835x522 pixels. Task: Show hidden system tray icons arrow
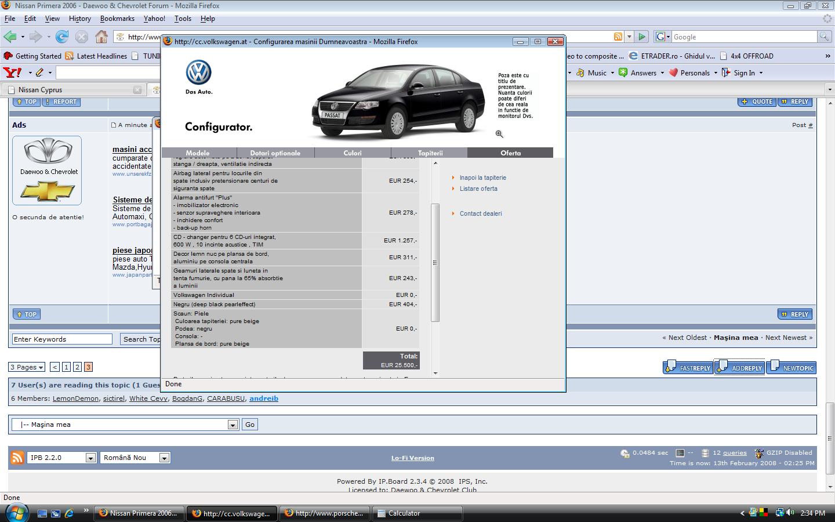click(742, 513)
